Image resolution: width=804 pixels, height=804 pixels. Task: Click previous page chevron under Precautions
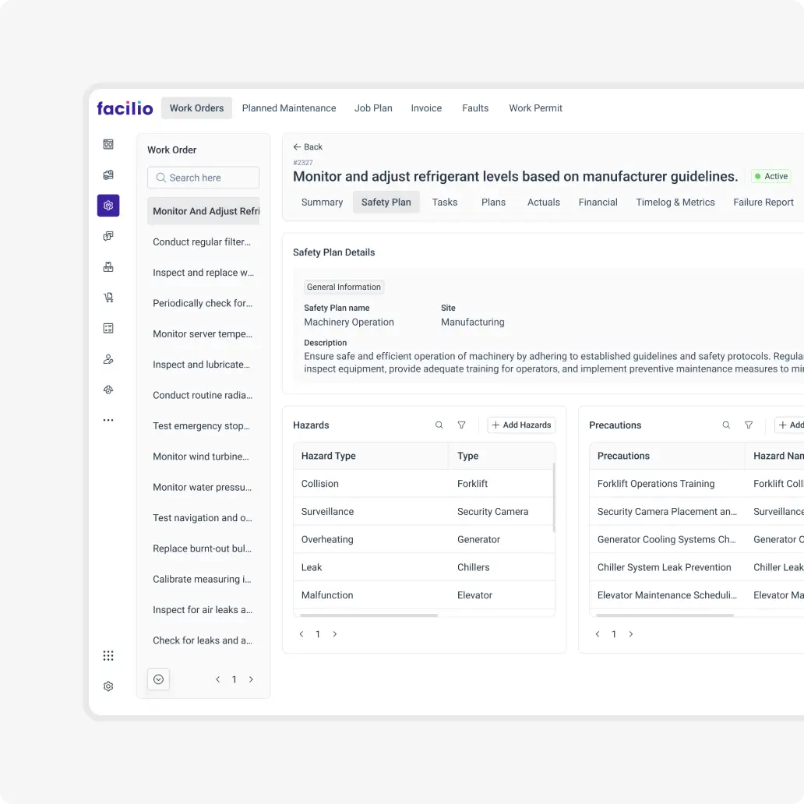pos(597,633)
